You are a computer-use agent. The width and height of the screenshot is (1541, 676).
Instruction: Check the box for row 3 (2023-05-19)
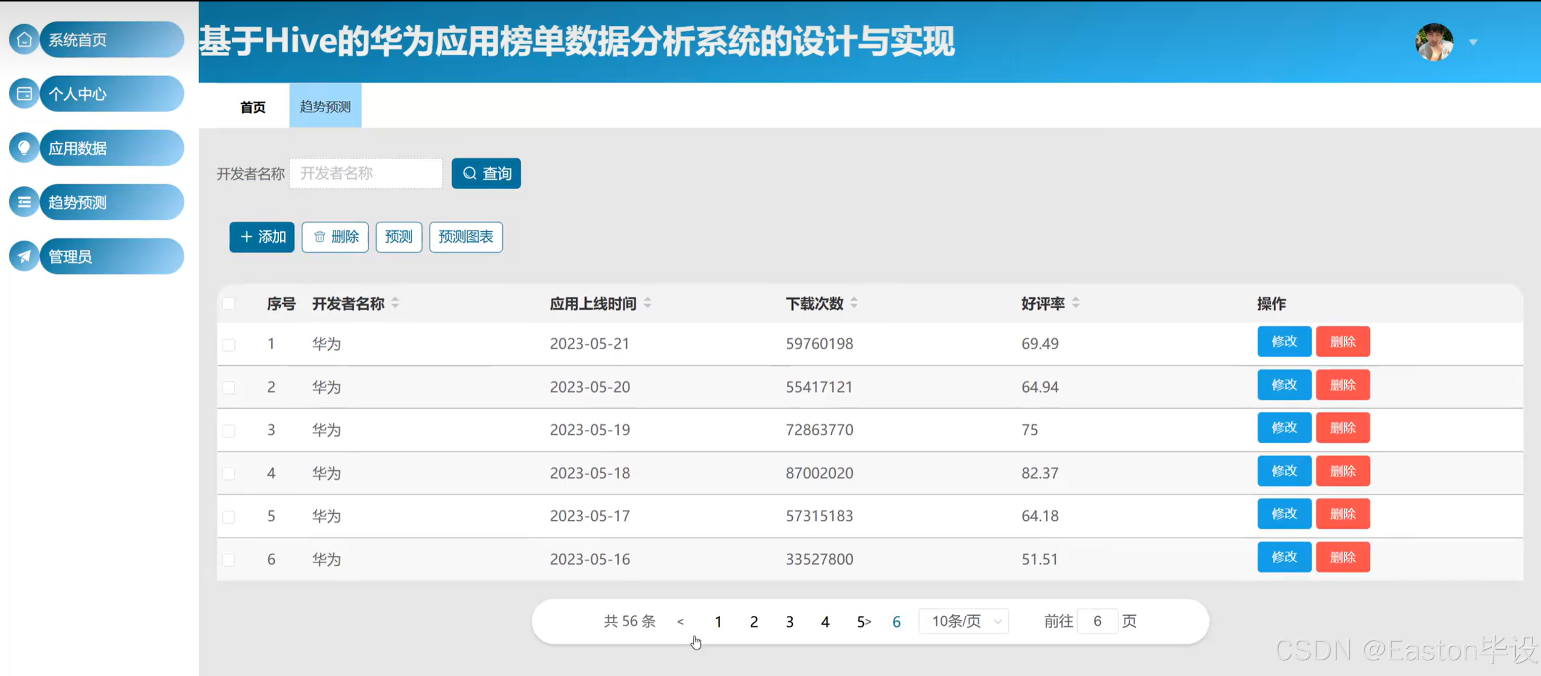228,431
